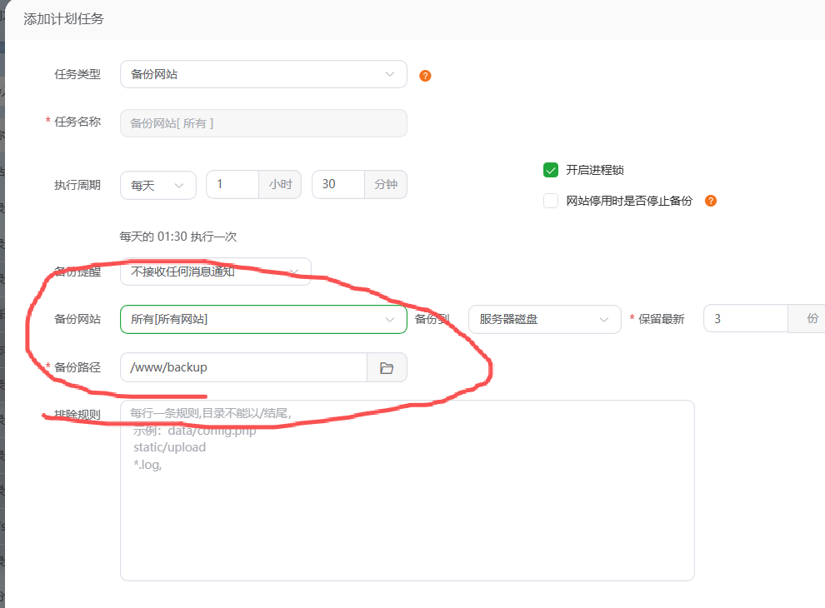
Task: Open the folder browser for backup path
Action: (x=387, y=367)
